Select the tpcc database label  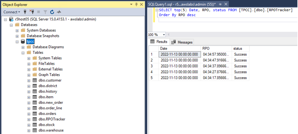[x=31, y=42]
